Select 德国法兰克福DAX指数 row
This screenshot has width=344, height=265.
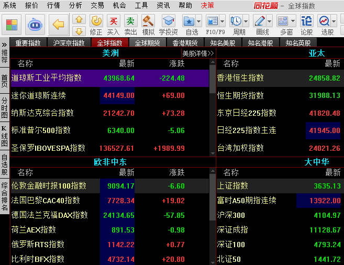110,215
